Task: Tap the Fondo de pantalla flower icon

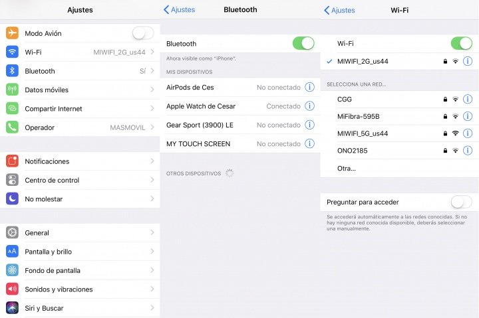Action: [x=12, y=270]
